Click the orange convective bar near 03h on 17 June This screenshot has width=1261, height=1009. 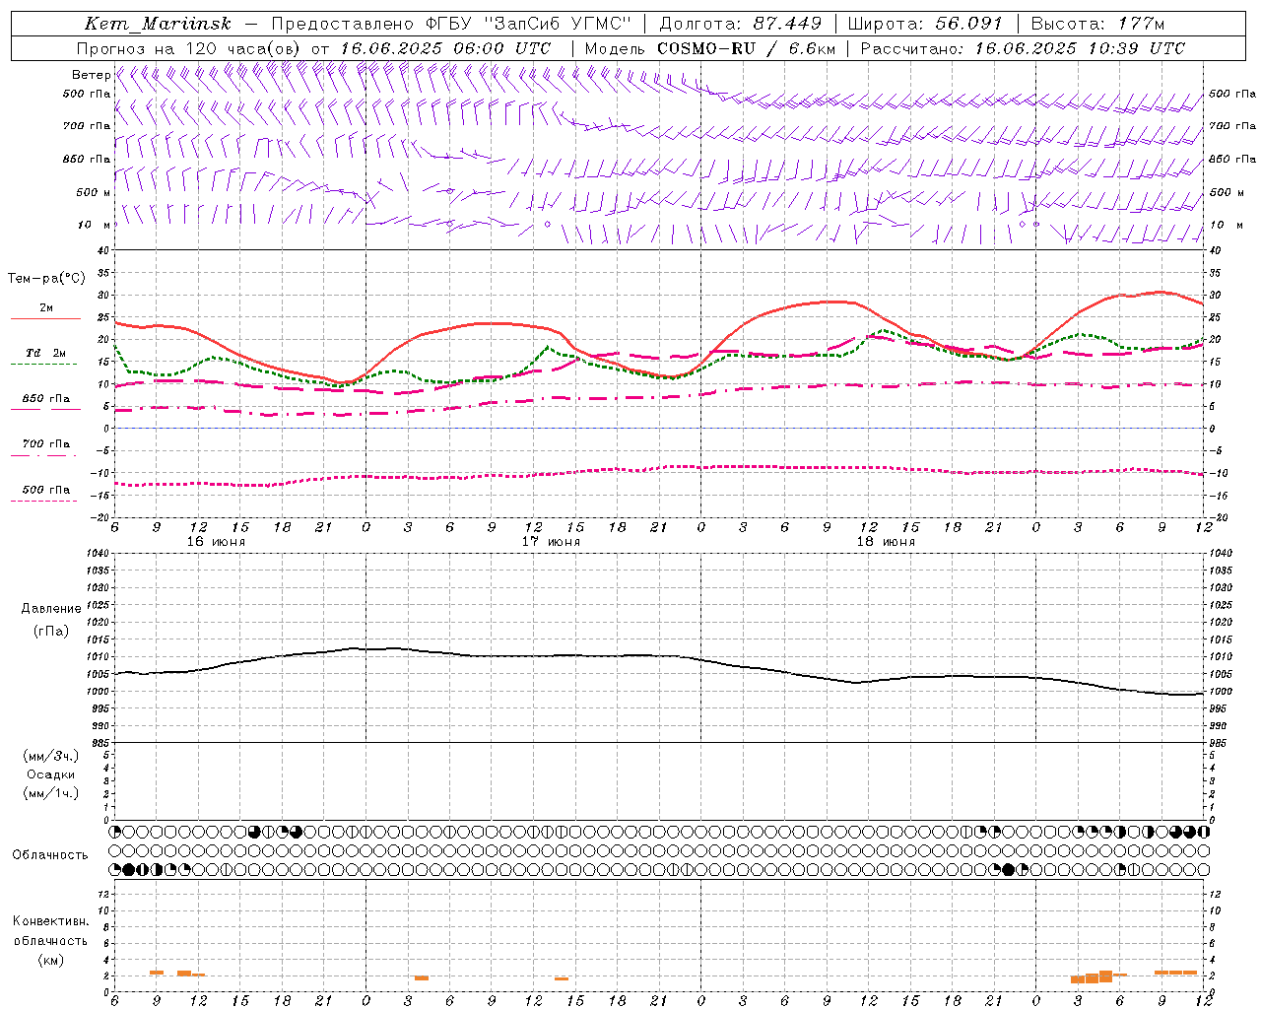click(422, 978)
